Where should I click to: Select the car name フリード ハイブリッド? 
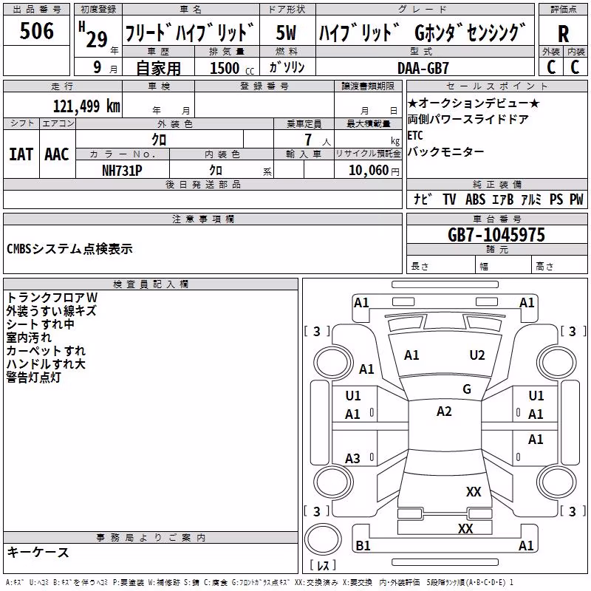click(x=189, y=33)
